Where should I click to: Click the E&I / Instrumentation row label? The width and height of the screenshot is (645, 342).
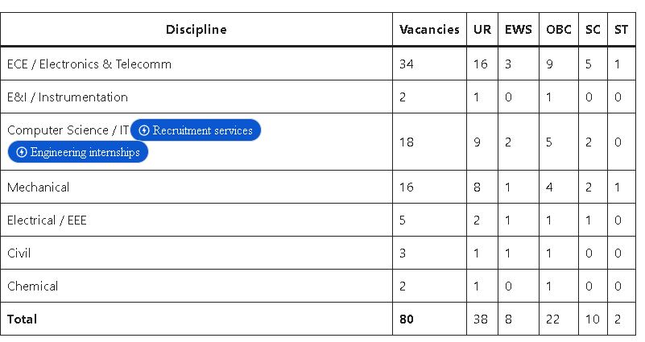tap(68, 97)
